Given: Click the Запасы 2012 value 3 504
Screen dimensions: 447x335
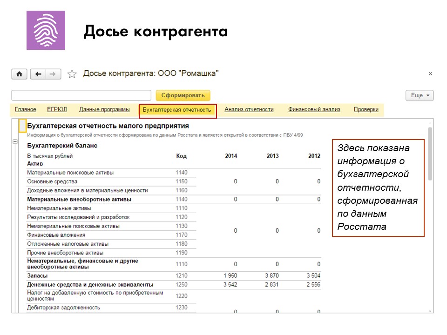Looking at the screenshot, I should tap(313, 276).
